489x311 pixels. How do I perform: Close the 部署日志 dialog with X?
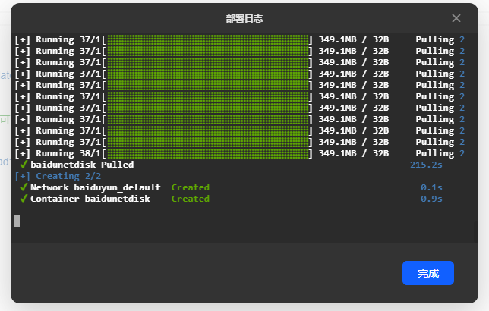click(x=456, y=18)
